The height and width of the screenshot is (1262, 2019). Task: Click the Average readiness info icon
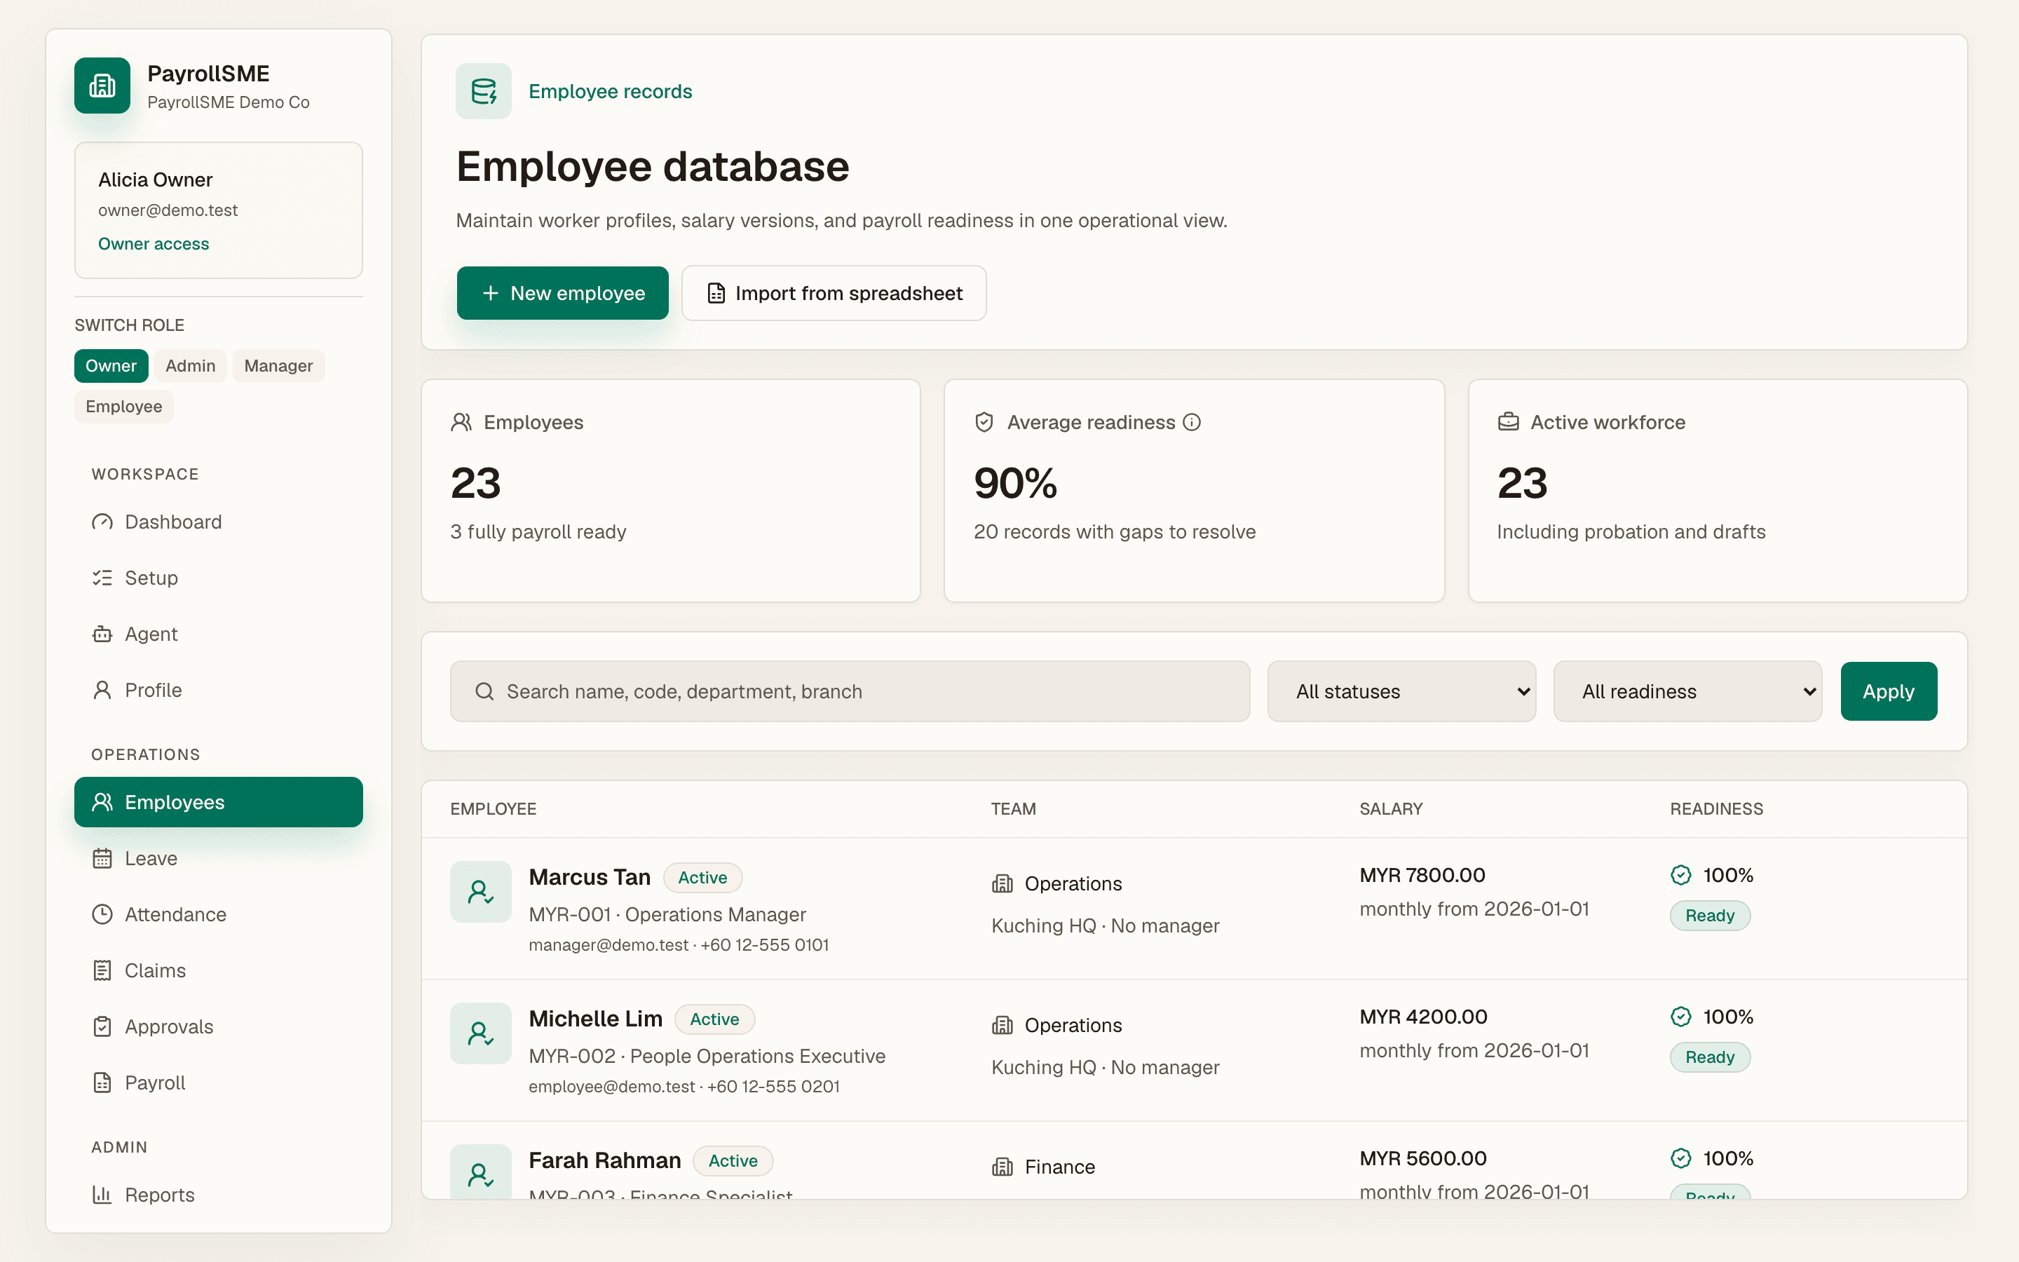click(1192, 422)
